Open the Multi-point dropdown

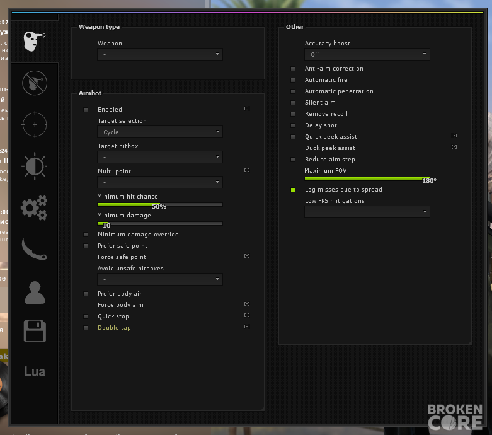[160, 182]
